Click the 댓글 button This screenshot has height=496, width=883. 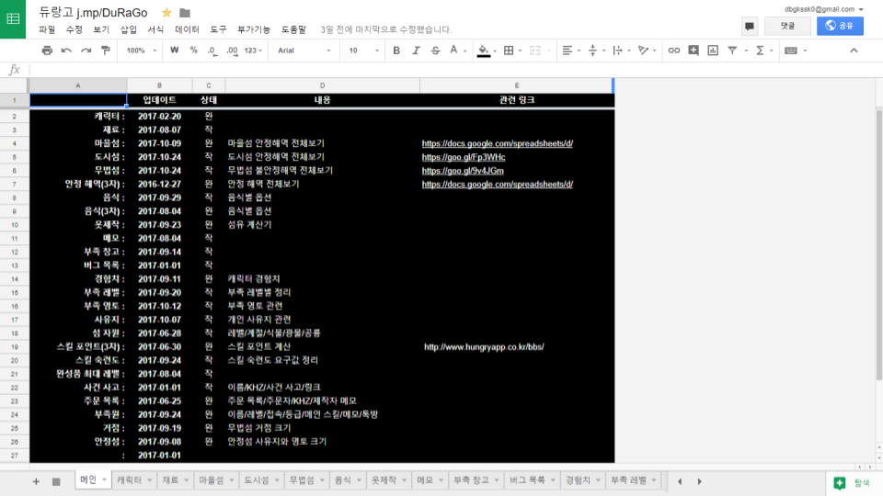point(787,26)
